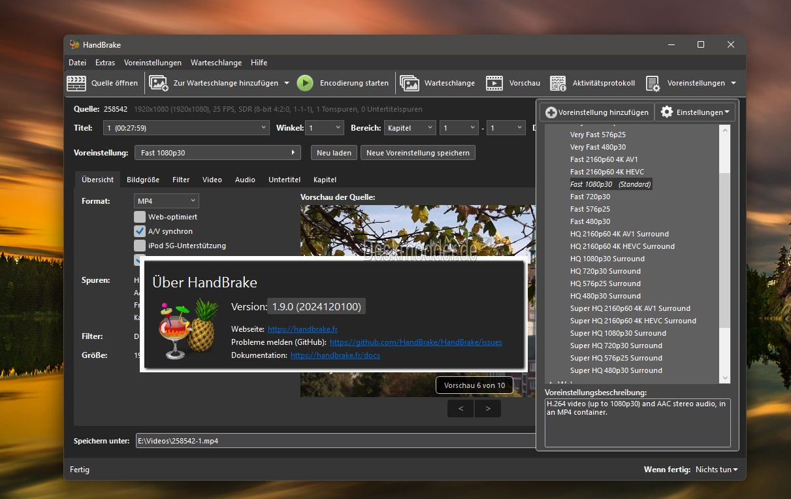Click the gear icon in Einstellungen

pyautogui.click(x=666, y=112)
